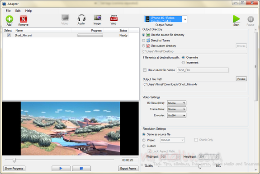Select the Video conversion icon
This screenshot has width=260, height=174.
pyautogui.click(x=65, y=18)
